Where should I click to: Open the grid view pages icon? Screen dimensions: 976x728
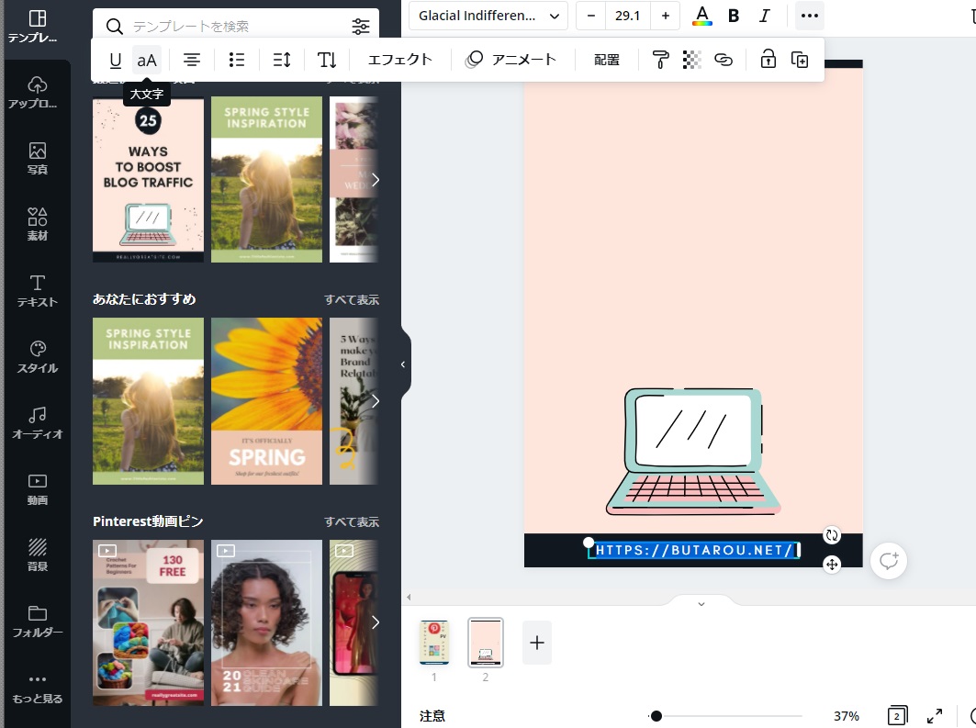[x=897, y=716]
